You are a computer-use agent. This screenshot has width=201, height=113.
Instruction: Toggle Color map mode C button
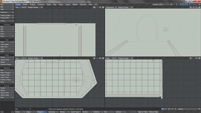pyautogui.click(x=172, y=109)
